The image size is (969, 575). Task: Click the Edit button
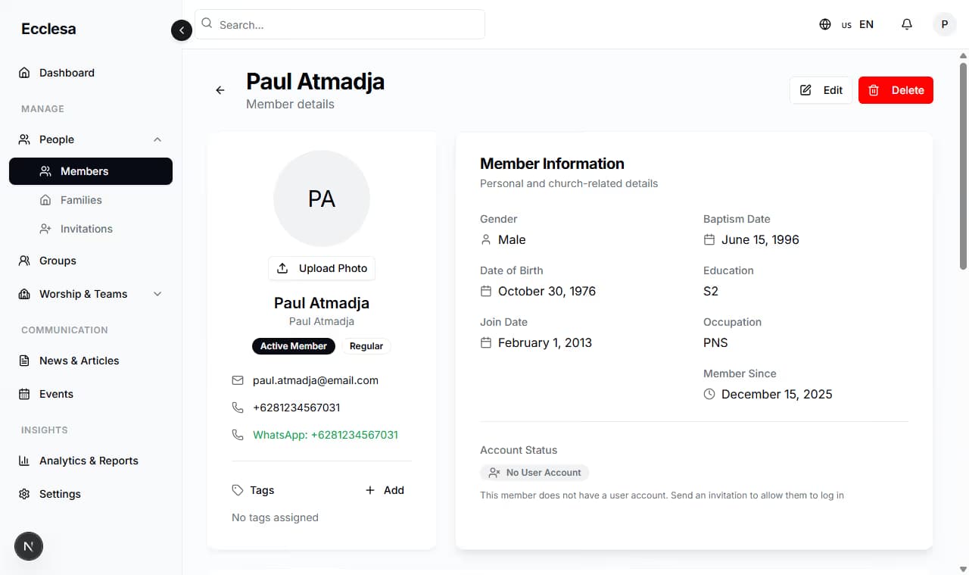[821, 90]
